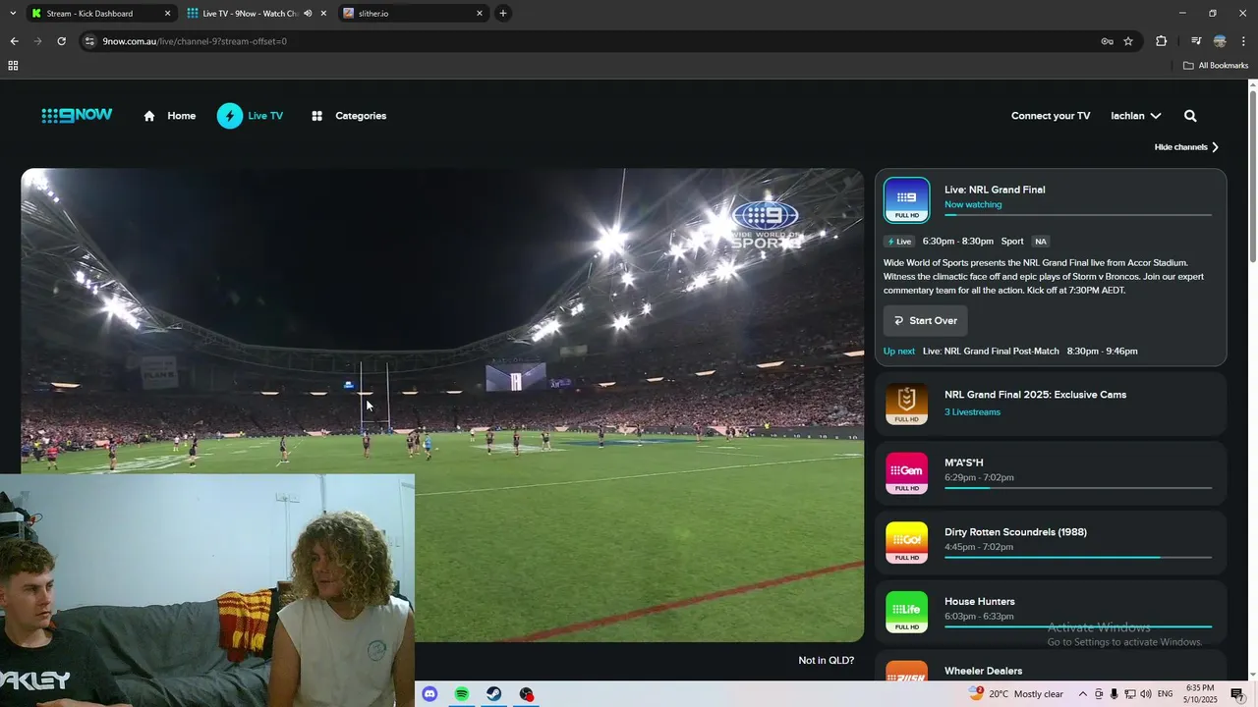Open the weather widget in taskbar
Image resolution: width=1258 pixels, height=707 pixels.
coord(1016,694)
